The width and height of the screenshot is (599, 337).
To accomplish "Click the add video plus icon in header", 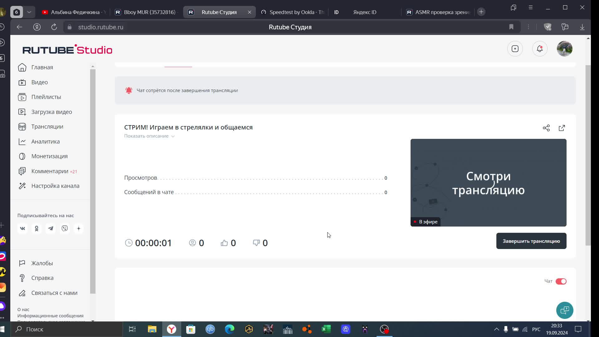I will pyautogui.click(x=515, y=49).
